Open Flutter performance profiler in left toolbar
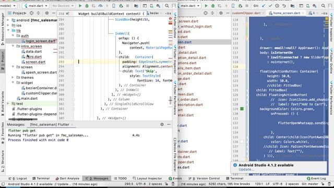 pos(100,6)
